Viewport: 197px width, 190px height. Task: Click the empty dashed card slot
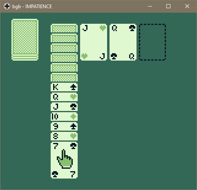[152, 42]
